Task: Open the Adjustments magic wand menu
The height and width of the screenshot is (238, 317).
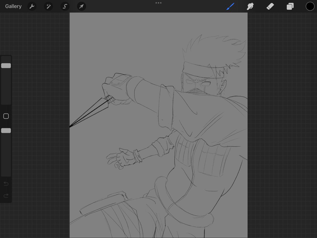Action: pyautogui.click(x=48, y=6)
